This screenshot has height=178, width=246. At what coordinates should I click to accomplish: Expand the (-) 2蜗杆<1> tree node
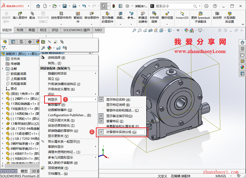click(3, 99)
